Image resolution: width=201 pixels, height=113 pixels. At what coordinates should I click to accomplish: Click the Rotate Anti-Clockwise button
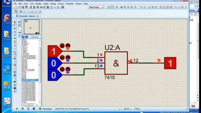[19, 25]
